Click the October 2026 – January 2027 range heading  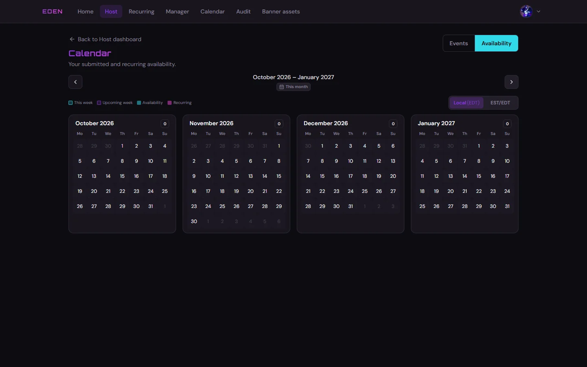tap(293, 77)
